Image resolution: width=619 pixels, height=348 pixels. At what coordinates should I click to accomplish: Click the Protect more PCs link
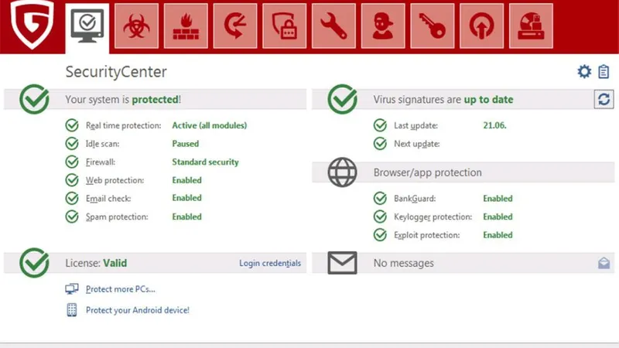120,289
